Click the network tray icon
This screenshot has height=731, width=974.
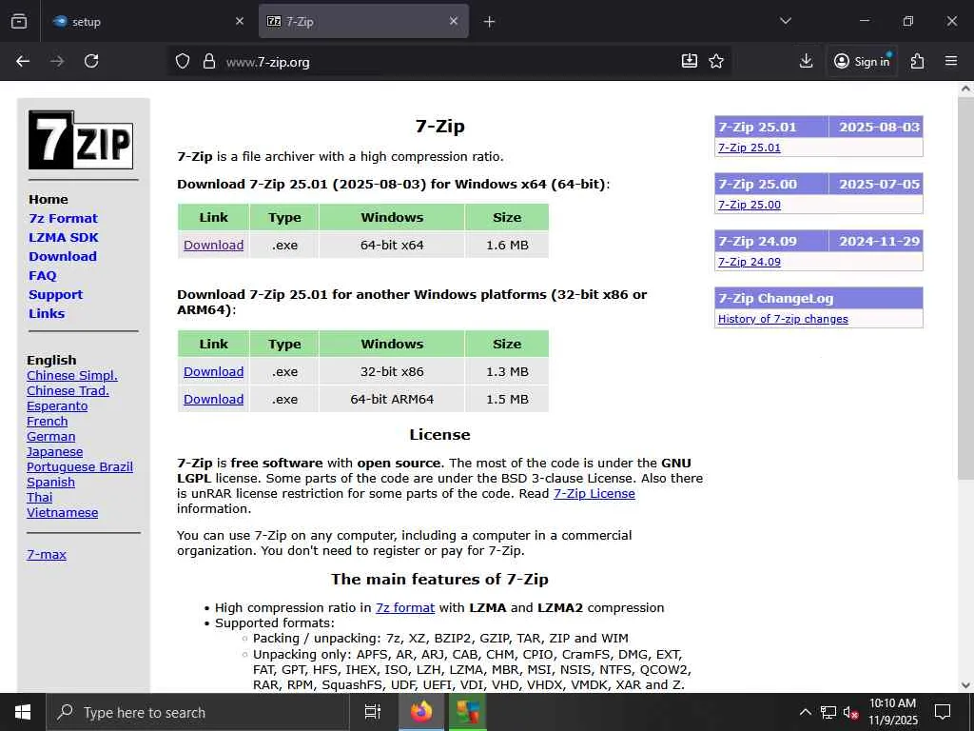tap(828, 712)
